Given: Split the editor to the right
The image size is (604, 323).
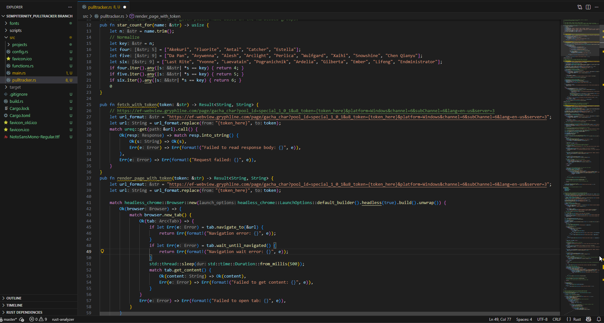Looking at the screenshot, I should point(588,7).
